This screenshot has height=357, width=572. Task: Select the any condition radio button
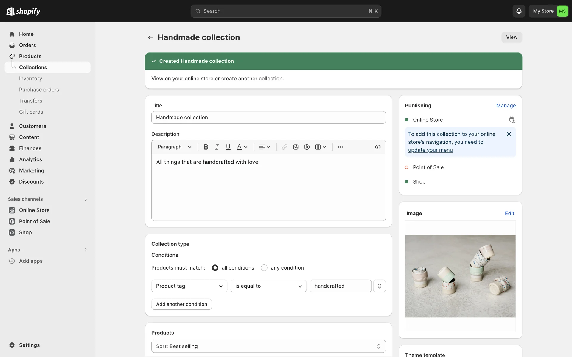264,268
